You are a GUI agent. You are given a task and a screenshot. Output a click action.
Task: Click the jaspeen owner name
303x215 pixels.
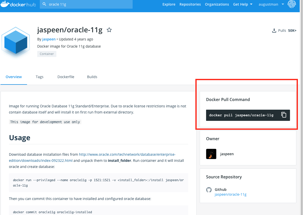pyautogui.click(x=227, y=154)
